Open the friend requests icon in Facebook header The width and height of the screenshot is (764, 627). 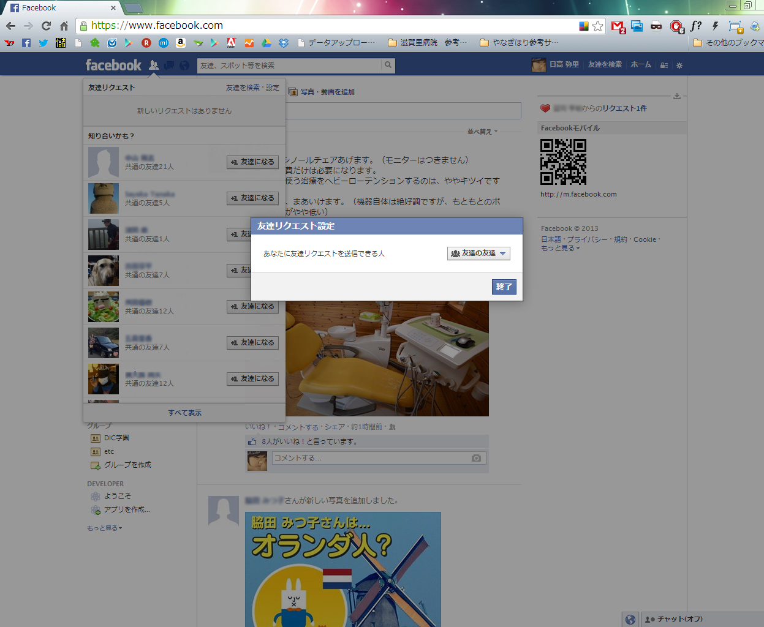[154, 65]
